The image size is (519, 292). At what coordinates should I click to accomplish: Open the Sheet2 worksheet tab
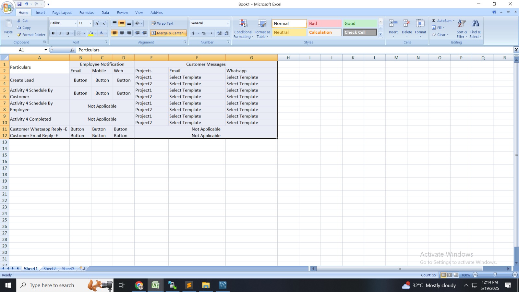coord(49,269)
